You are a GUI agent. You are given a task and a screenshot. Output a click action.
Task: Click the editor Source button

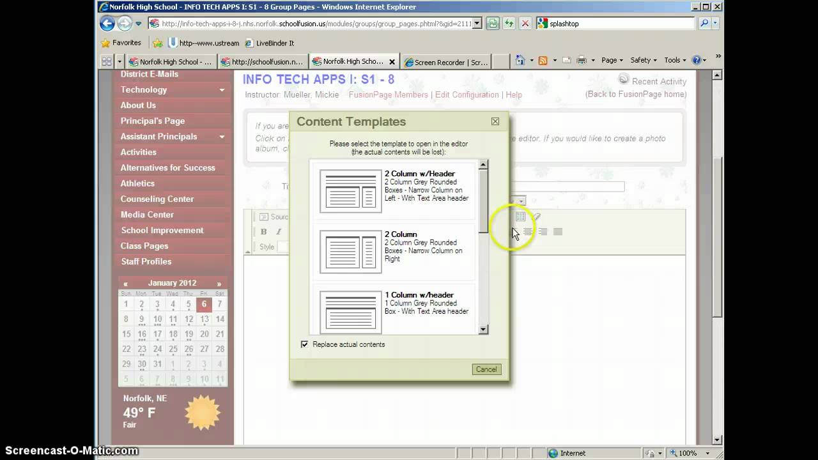pyautogui.click(x=274, y=217)
